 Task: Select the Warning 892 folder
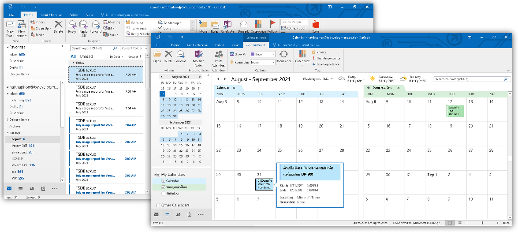[x=22, y=100]
